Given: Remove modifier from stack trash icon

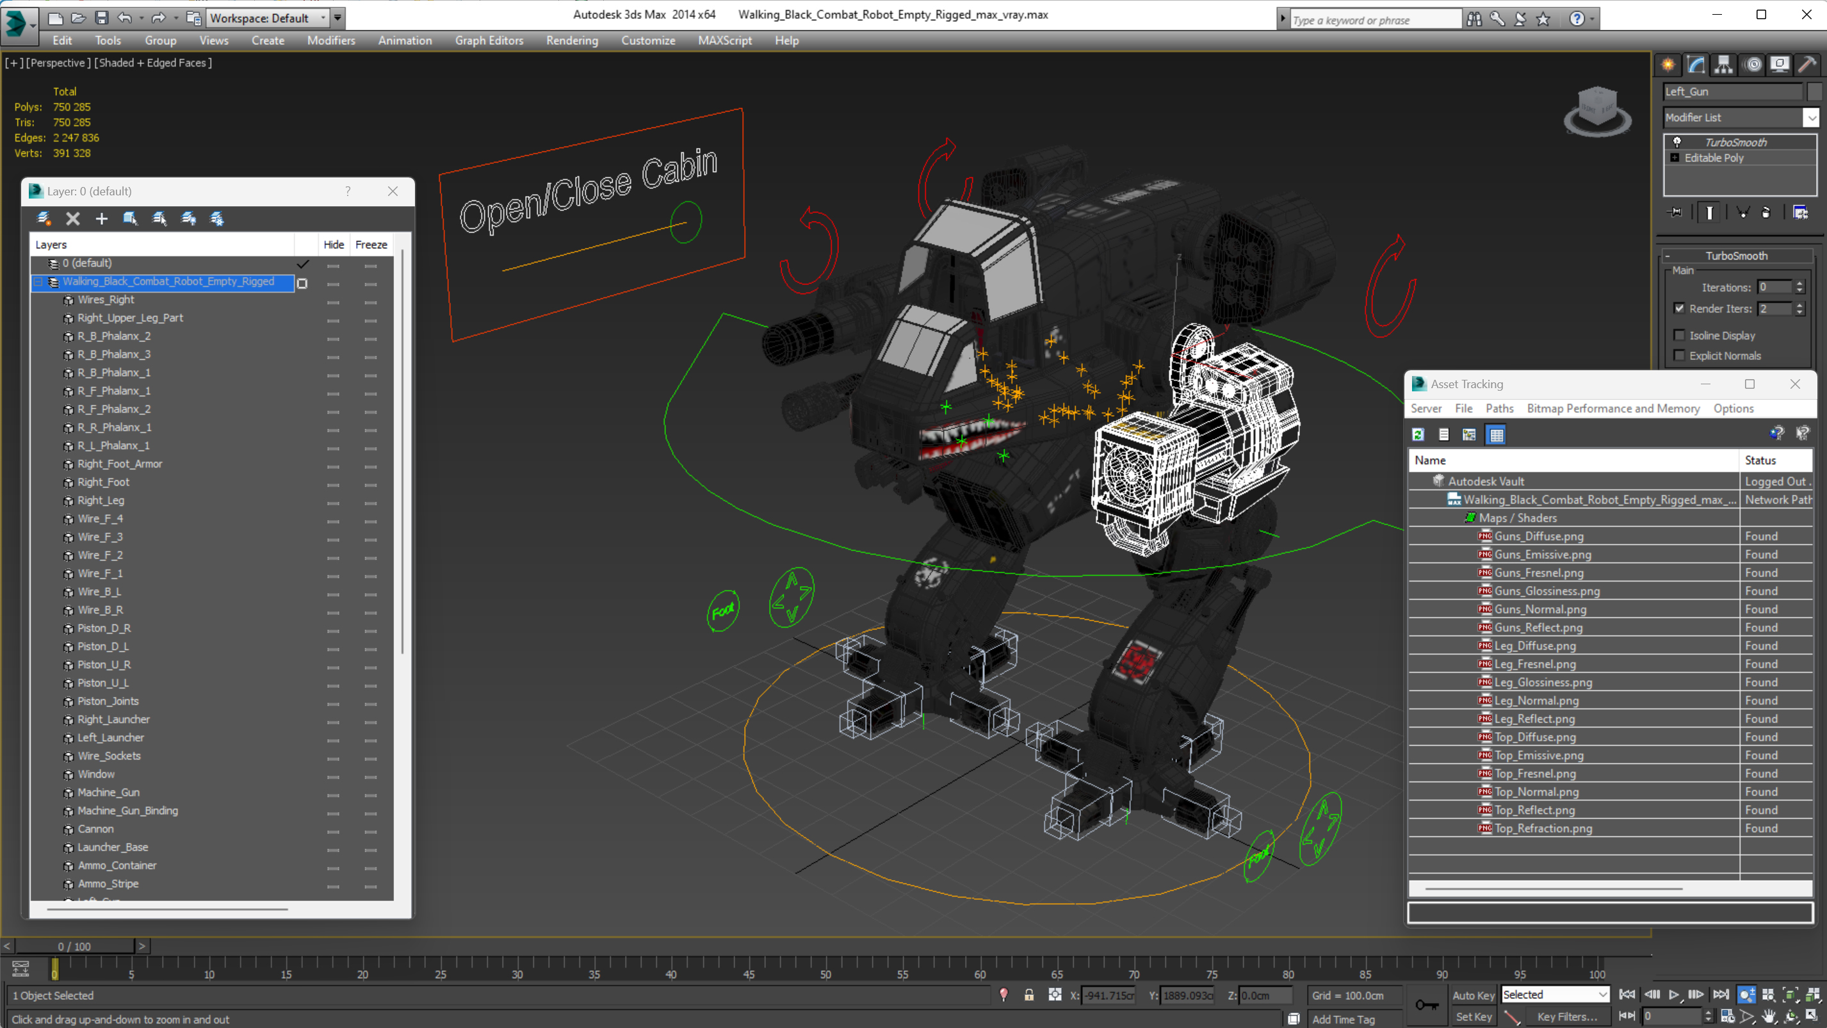Looking at the screenshot, I should coord(1766,212).
